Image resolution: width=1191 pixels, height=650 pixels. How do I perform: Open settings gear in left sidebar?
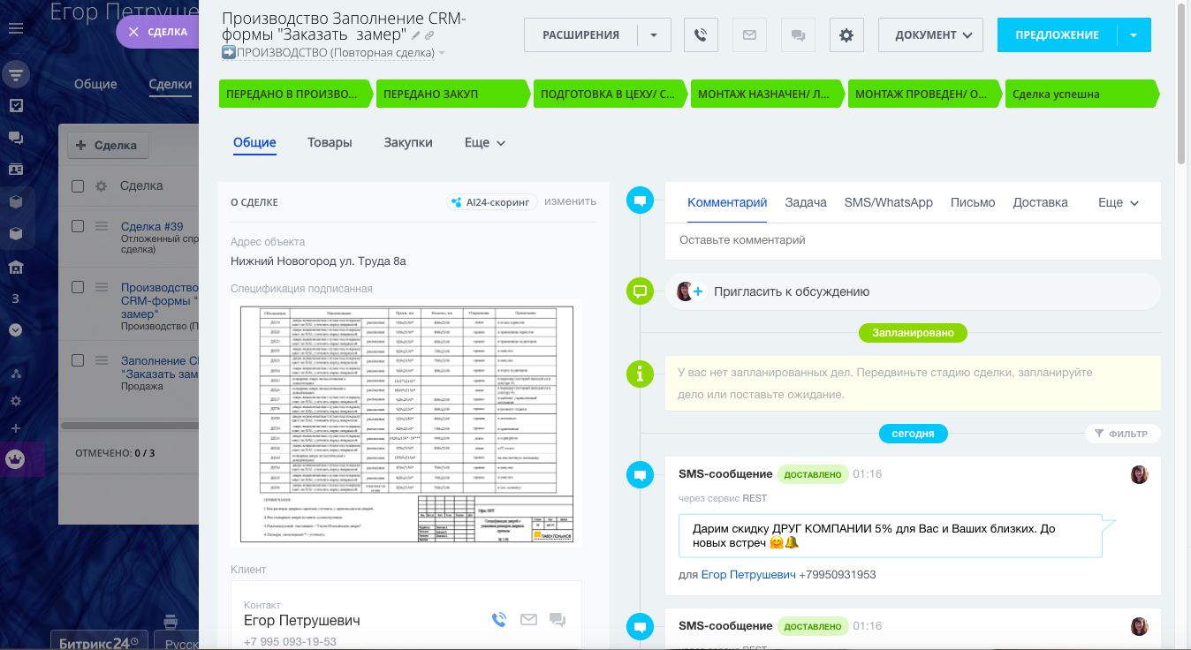pyautogui.click(x=16, y=401)
